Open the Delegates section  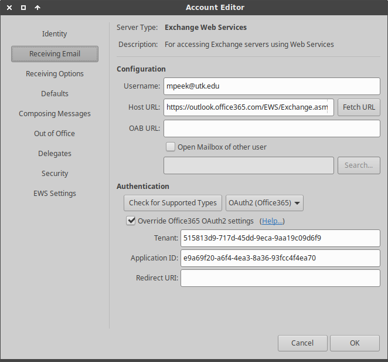click(55, 154)
